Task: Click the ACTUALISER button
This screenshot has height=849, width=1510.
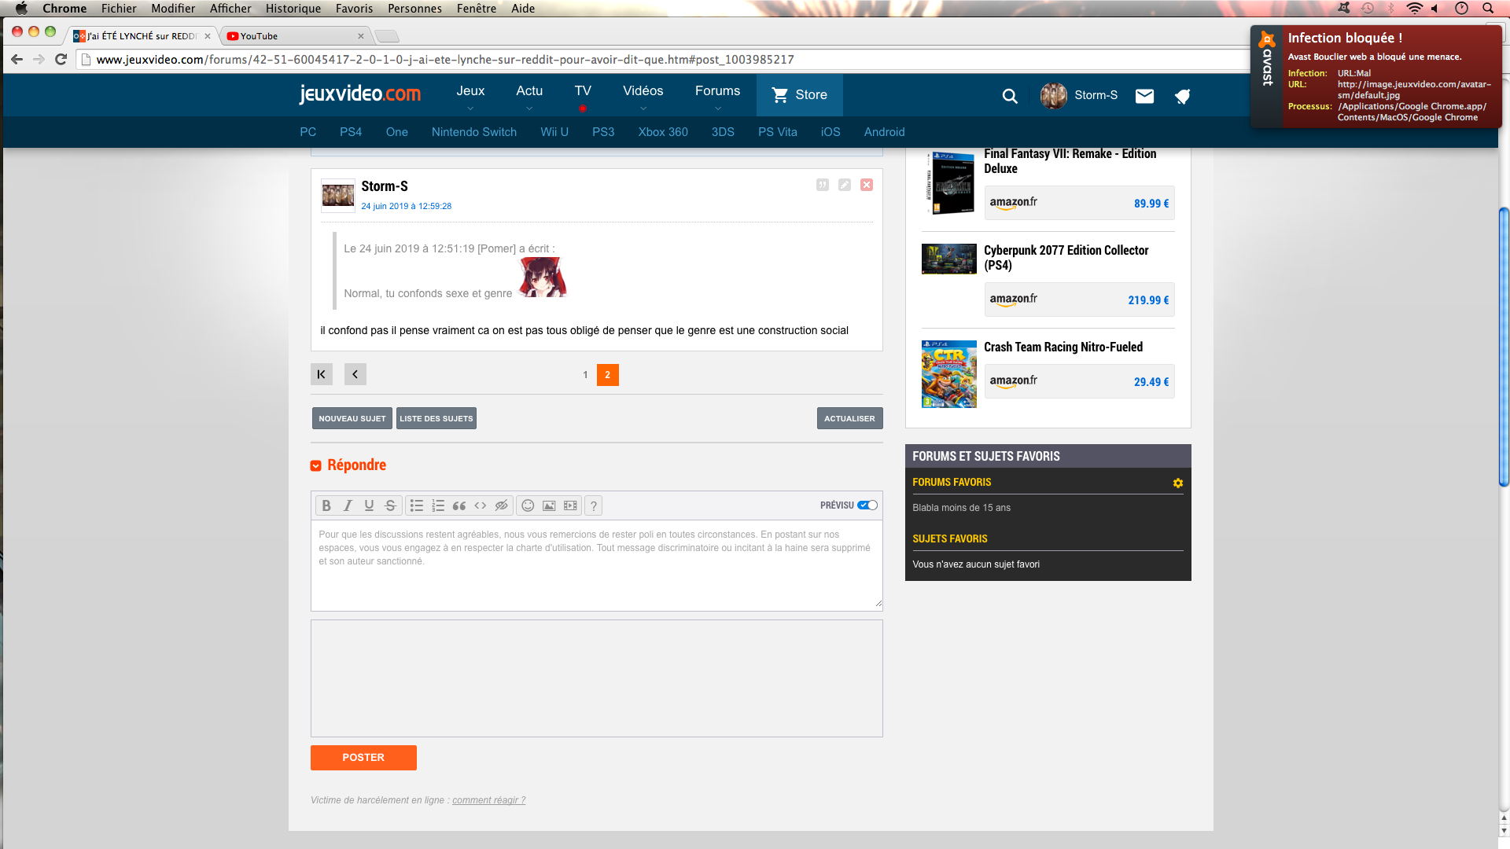Action: click(849, 418)
